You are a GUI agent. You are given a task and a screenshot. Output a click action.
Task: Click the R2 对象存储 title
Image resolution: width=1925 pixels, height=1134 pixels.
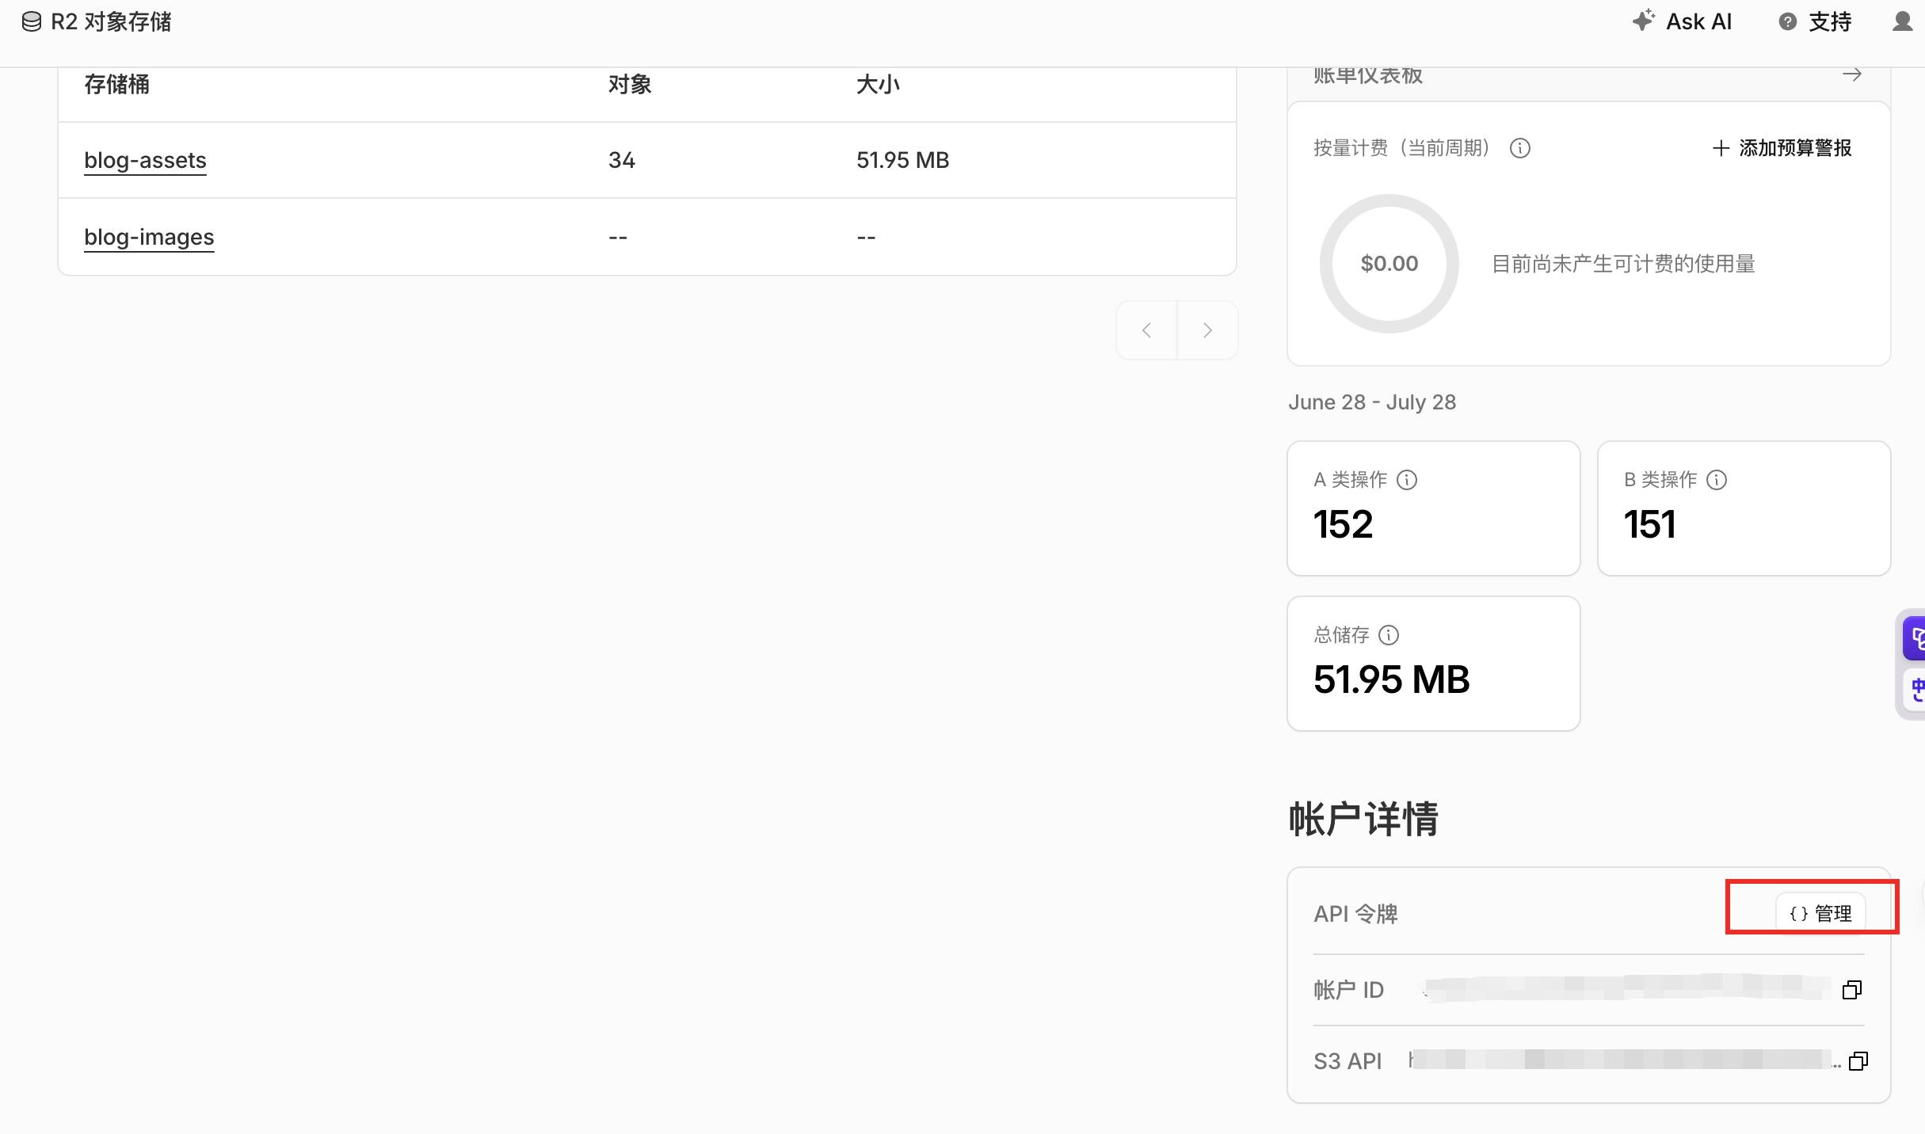click(112, 21)
